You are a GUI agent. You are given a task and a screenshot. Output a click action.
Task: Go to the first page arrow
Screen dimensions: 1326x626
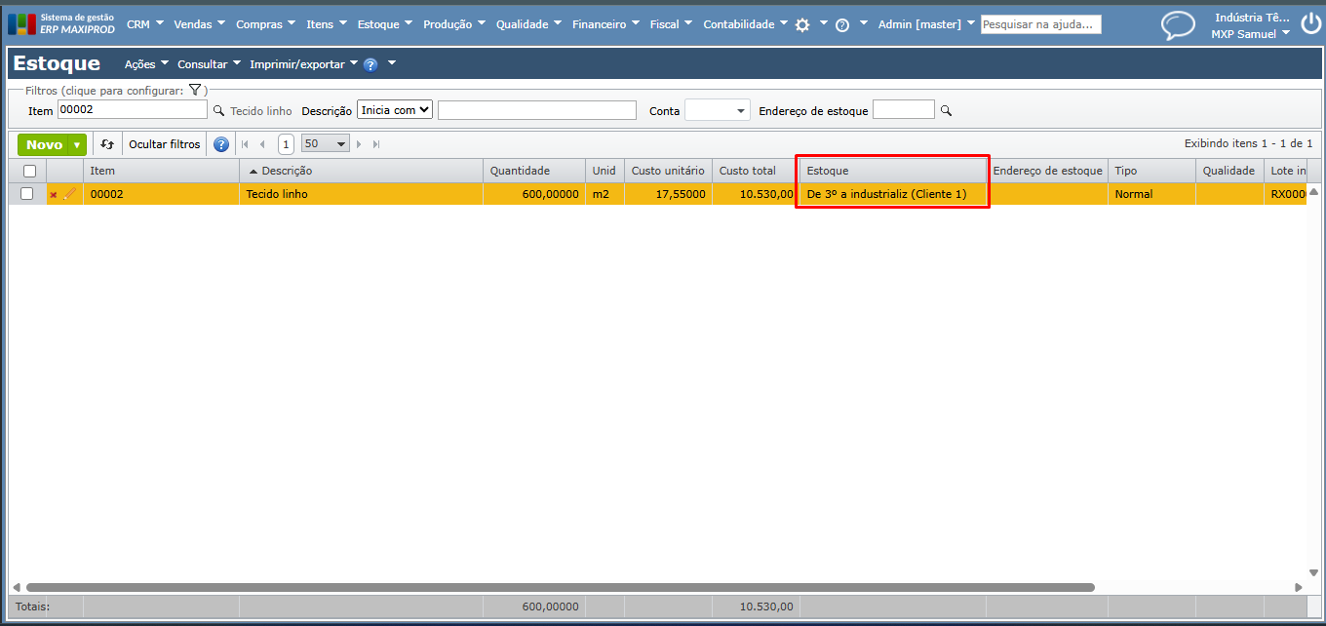(245, 144)
